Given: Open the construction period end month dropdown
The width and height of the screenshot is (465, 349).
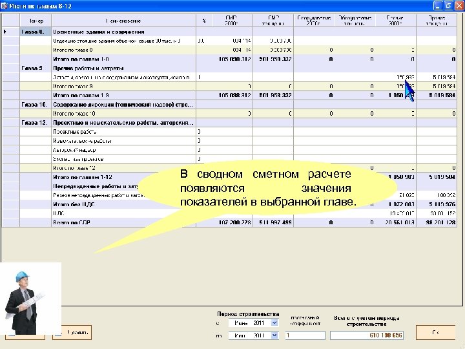Looking at the screenshot, I should pyautogui.click(x=274, y=335).
